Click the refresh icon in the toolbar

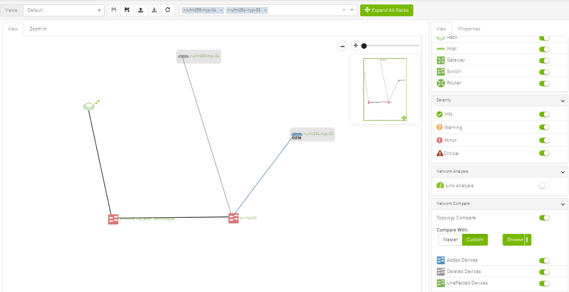[x=168, y=10]
